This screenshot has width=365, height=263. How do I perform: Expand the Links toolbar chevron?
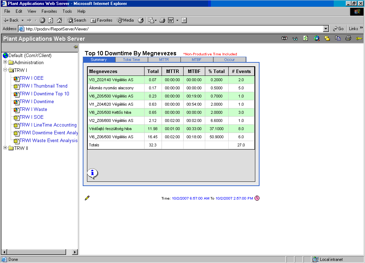[361, 28]
